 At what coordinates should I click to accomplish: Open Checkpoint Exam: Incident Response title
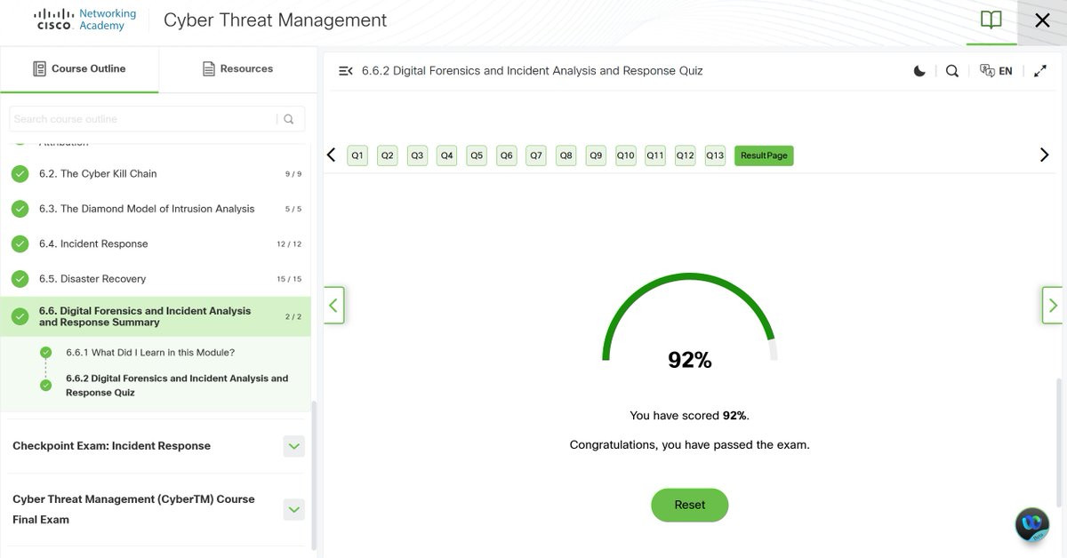click(x=111, y=446)
